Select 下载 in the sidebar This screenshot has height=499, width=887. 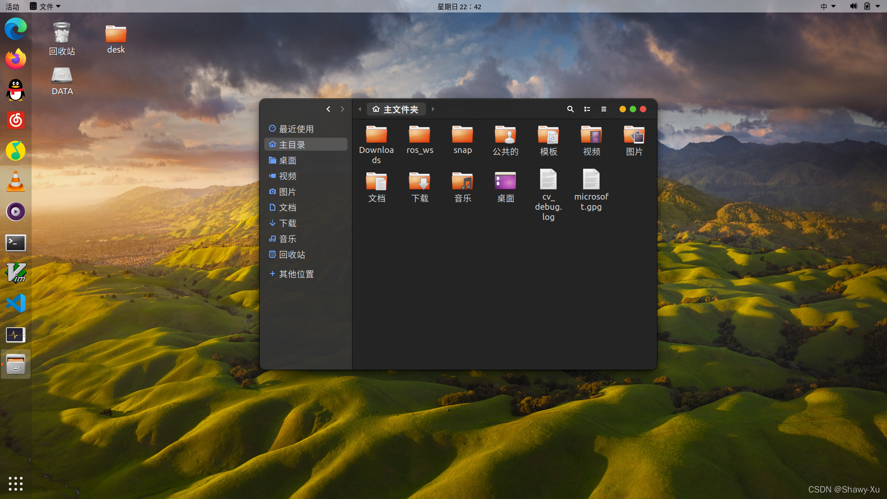(x=306, y=223)
